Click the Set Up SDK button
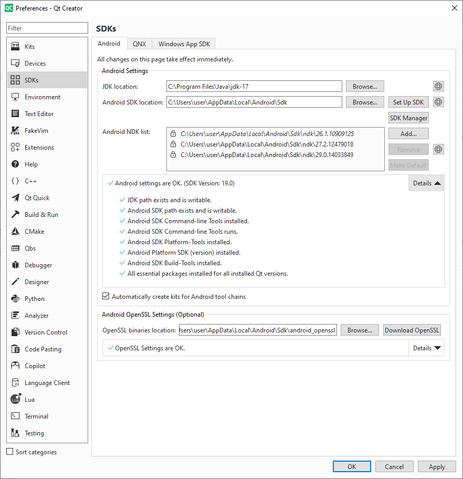Screen dimensions: 463x479 coord(408,102)
